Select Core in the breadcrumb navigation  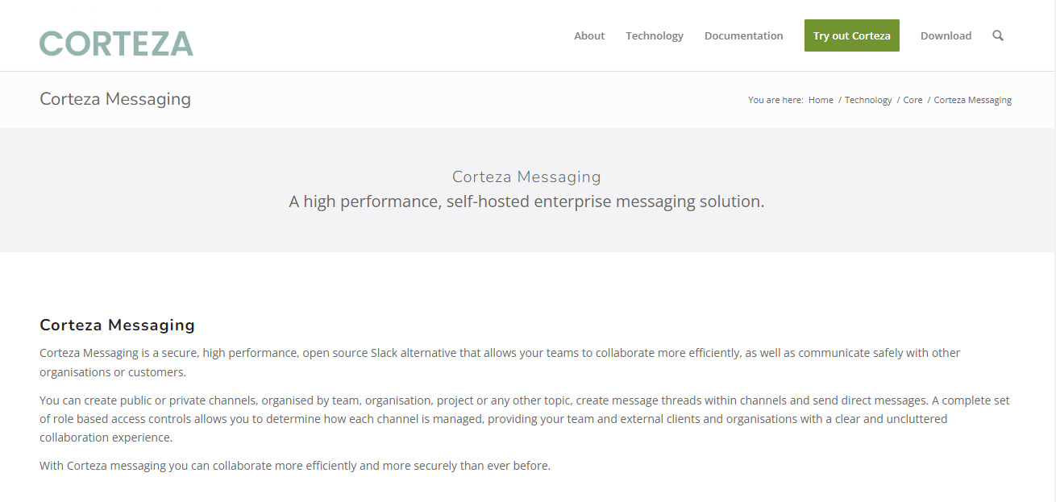(913, 99)
